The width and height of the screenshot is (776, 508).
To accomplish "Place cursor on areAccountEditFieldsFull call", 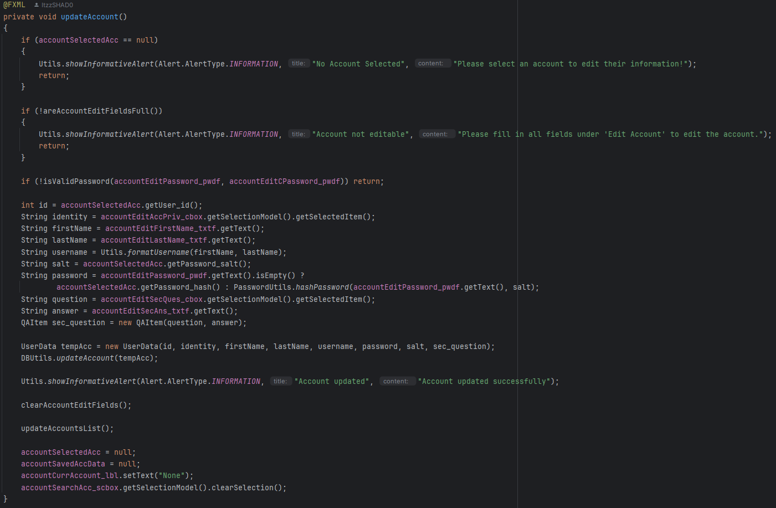I will point(97,111).
